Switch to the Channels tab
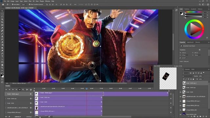This screenshot has height=118, width=210. coord(187,69)
